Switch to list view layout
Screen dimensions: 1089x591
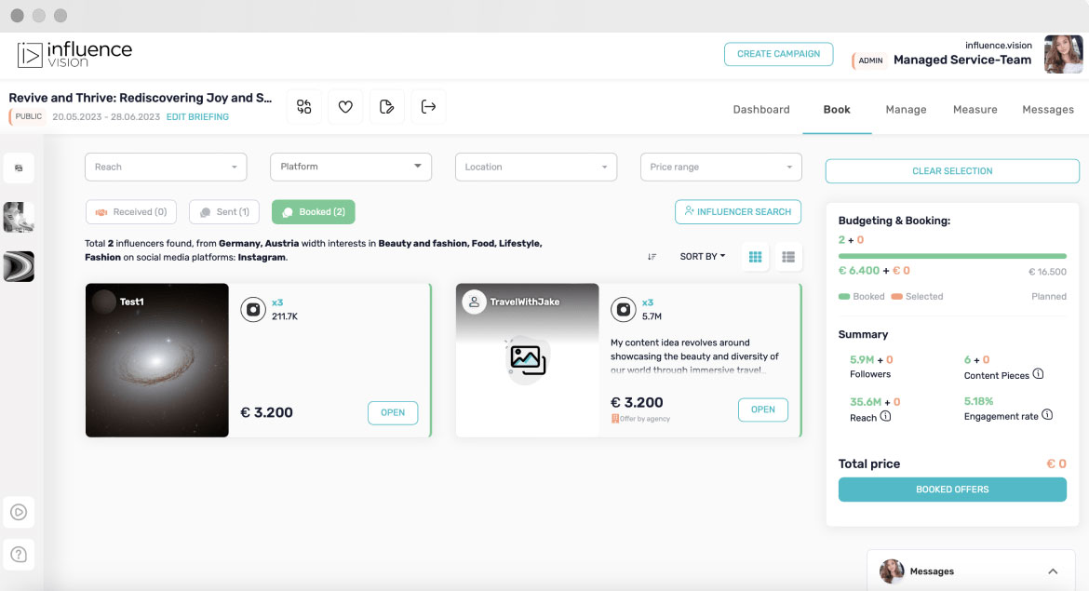pos(788,257)
